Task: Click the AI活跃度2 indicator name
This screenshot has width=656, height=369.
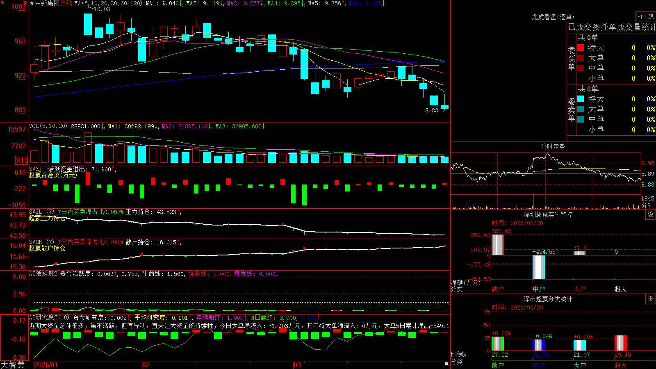Action: pyautogui.click(x=43, y=273)
